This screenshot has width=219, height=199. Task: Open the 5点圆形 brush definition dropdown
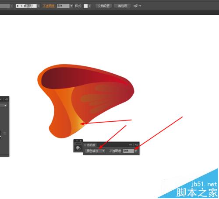point(39,6)
